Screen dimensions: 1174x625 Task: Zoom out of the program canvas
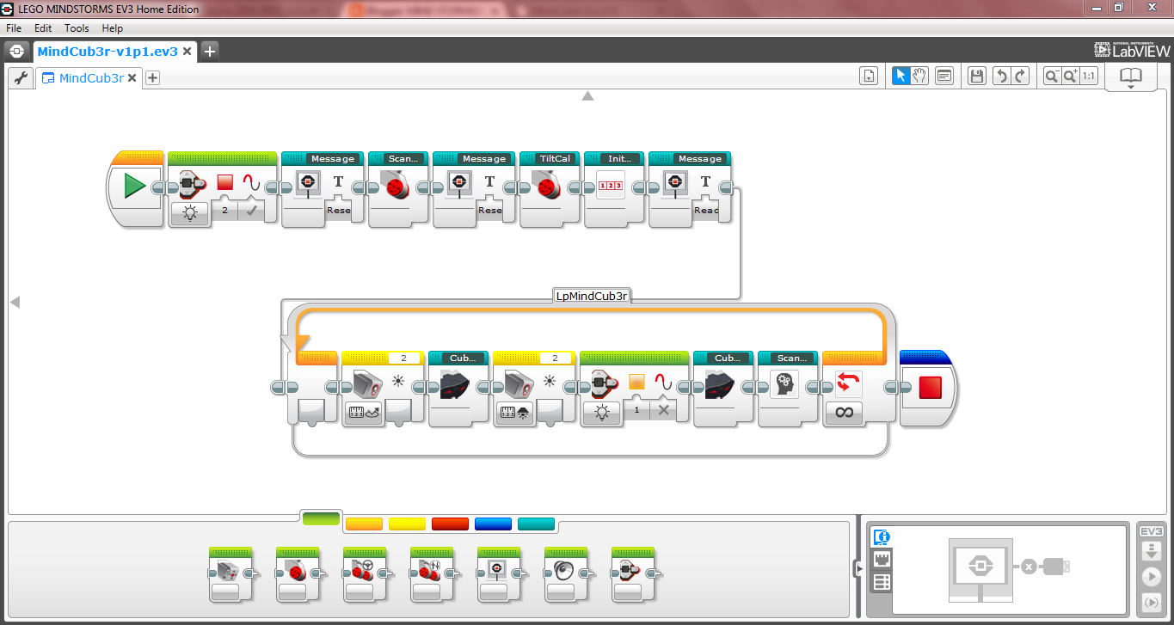pyautogui.click(x=1051, y=77)
